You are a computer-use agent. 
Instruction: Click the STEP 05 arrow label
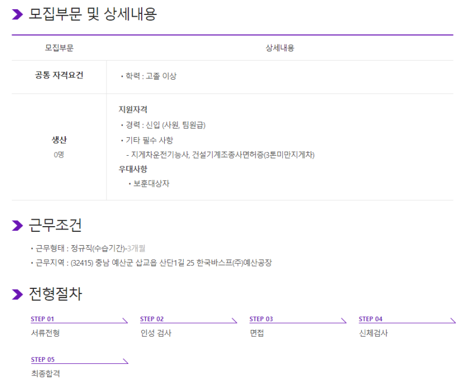click(x=42, y=359)
